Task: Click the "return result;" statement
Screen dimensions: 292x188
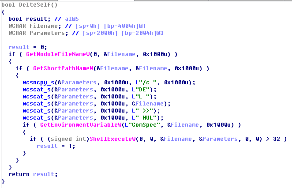Action: tap(33, 174)
